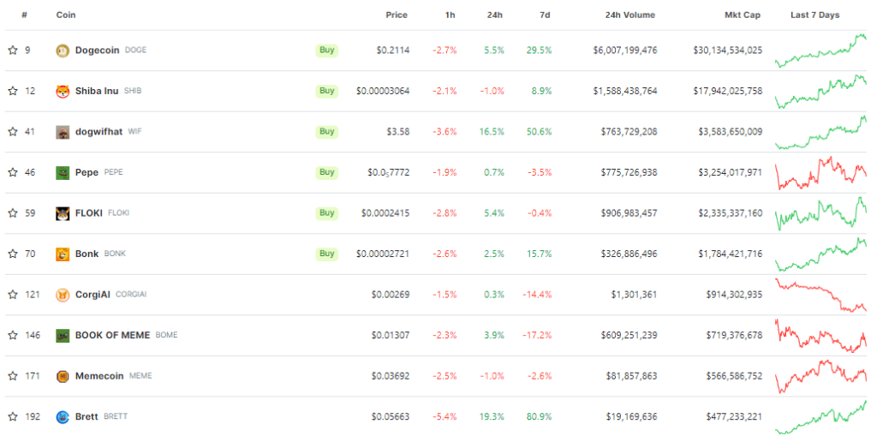Sort by the 24h change header
This screenshot has height=436, width=877.
[494, 15]
